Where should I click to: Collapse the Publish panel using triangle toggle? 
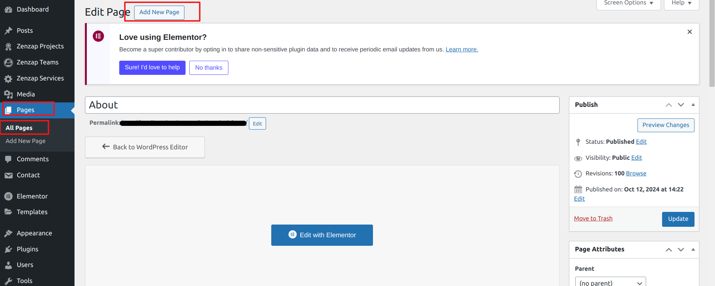point(693,105)
